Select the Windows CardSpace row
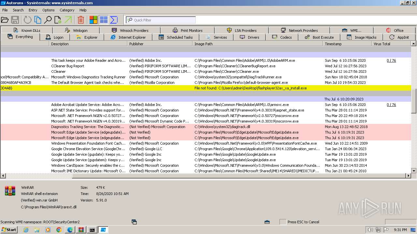 pos(206,165)
